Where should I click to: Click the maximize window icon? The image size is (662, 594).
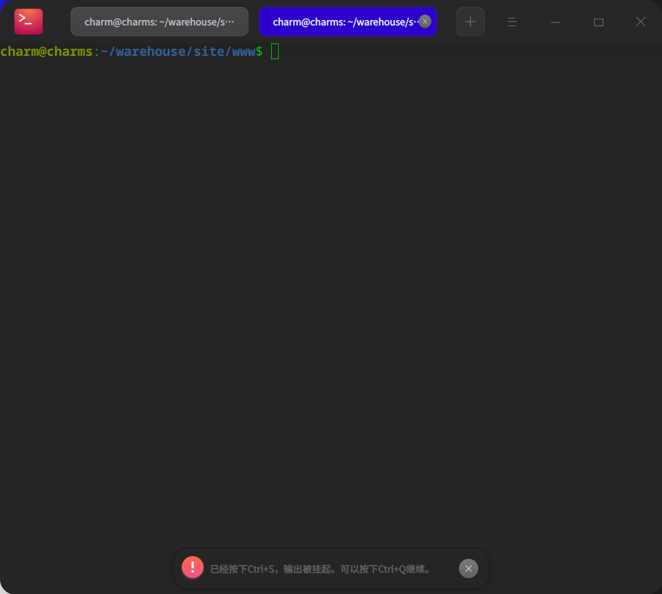click(x=598, y=22)
